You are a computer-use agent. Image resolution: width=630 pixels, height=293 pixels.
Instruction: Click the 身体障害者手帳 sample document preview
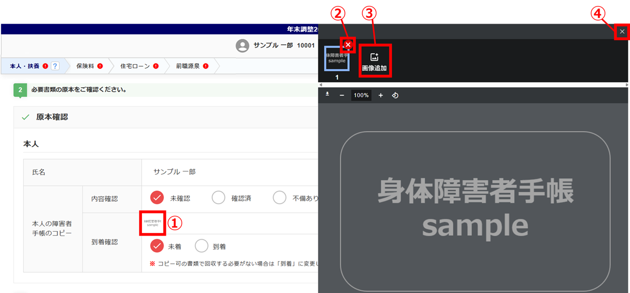click(475, 211)
